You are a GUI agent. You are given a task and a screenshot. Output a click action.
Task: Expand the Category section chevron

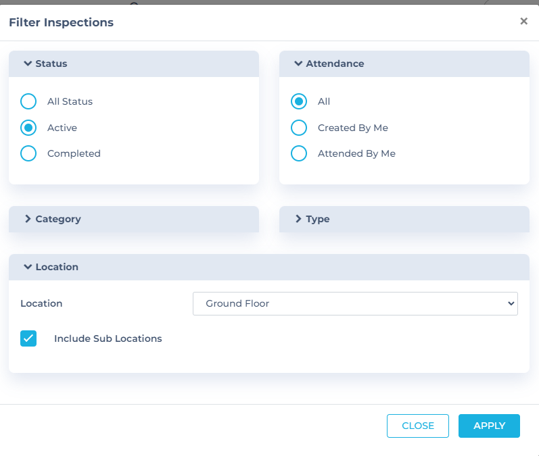tap(28, 219)
